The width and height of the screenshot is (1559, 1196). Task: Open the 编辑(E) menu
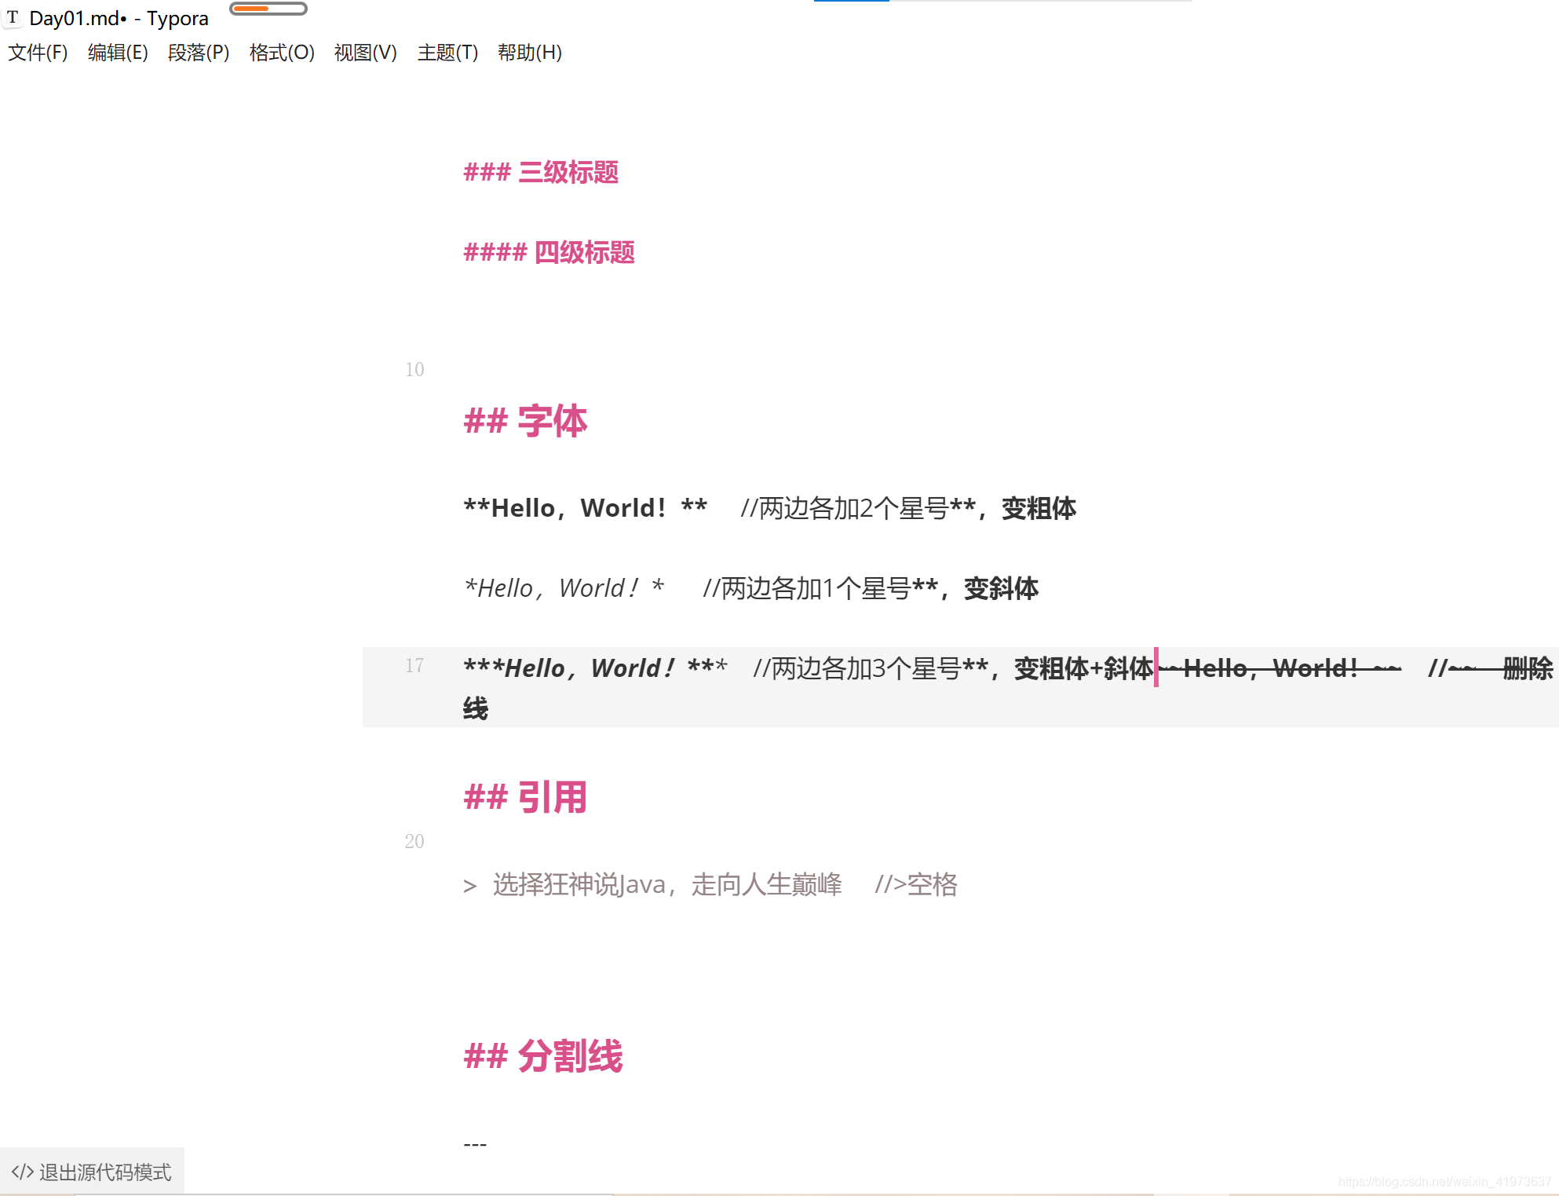pos(118,53)
